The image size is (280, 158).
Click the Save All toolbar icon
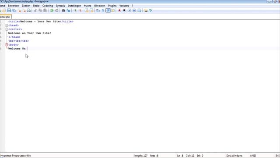tap(14, 11)
